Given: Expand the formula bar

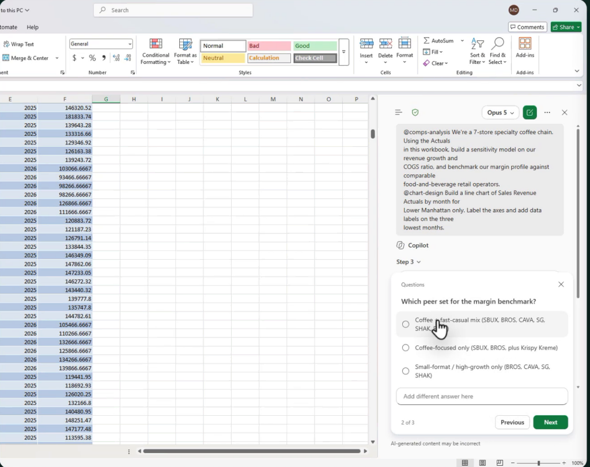Looking at the screenshot, I should [x=579, y=85].
